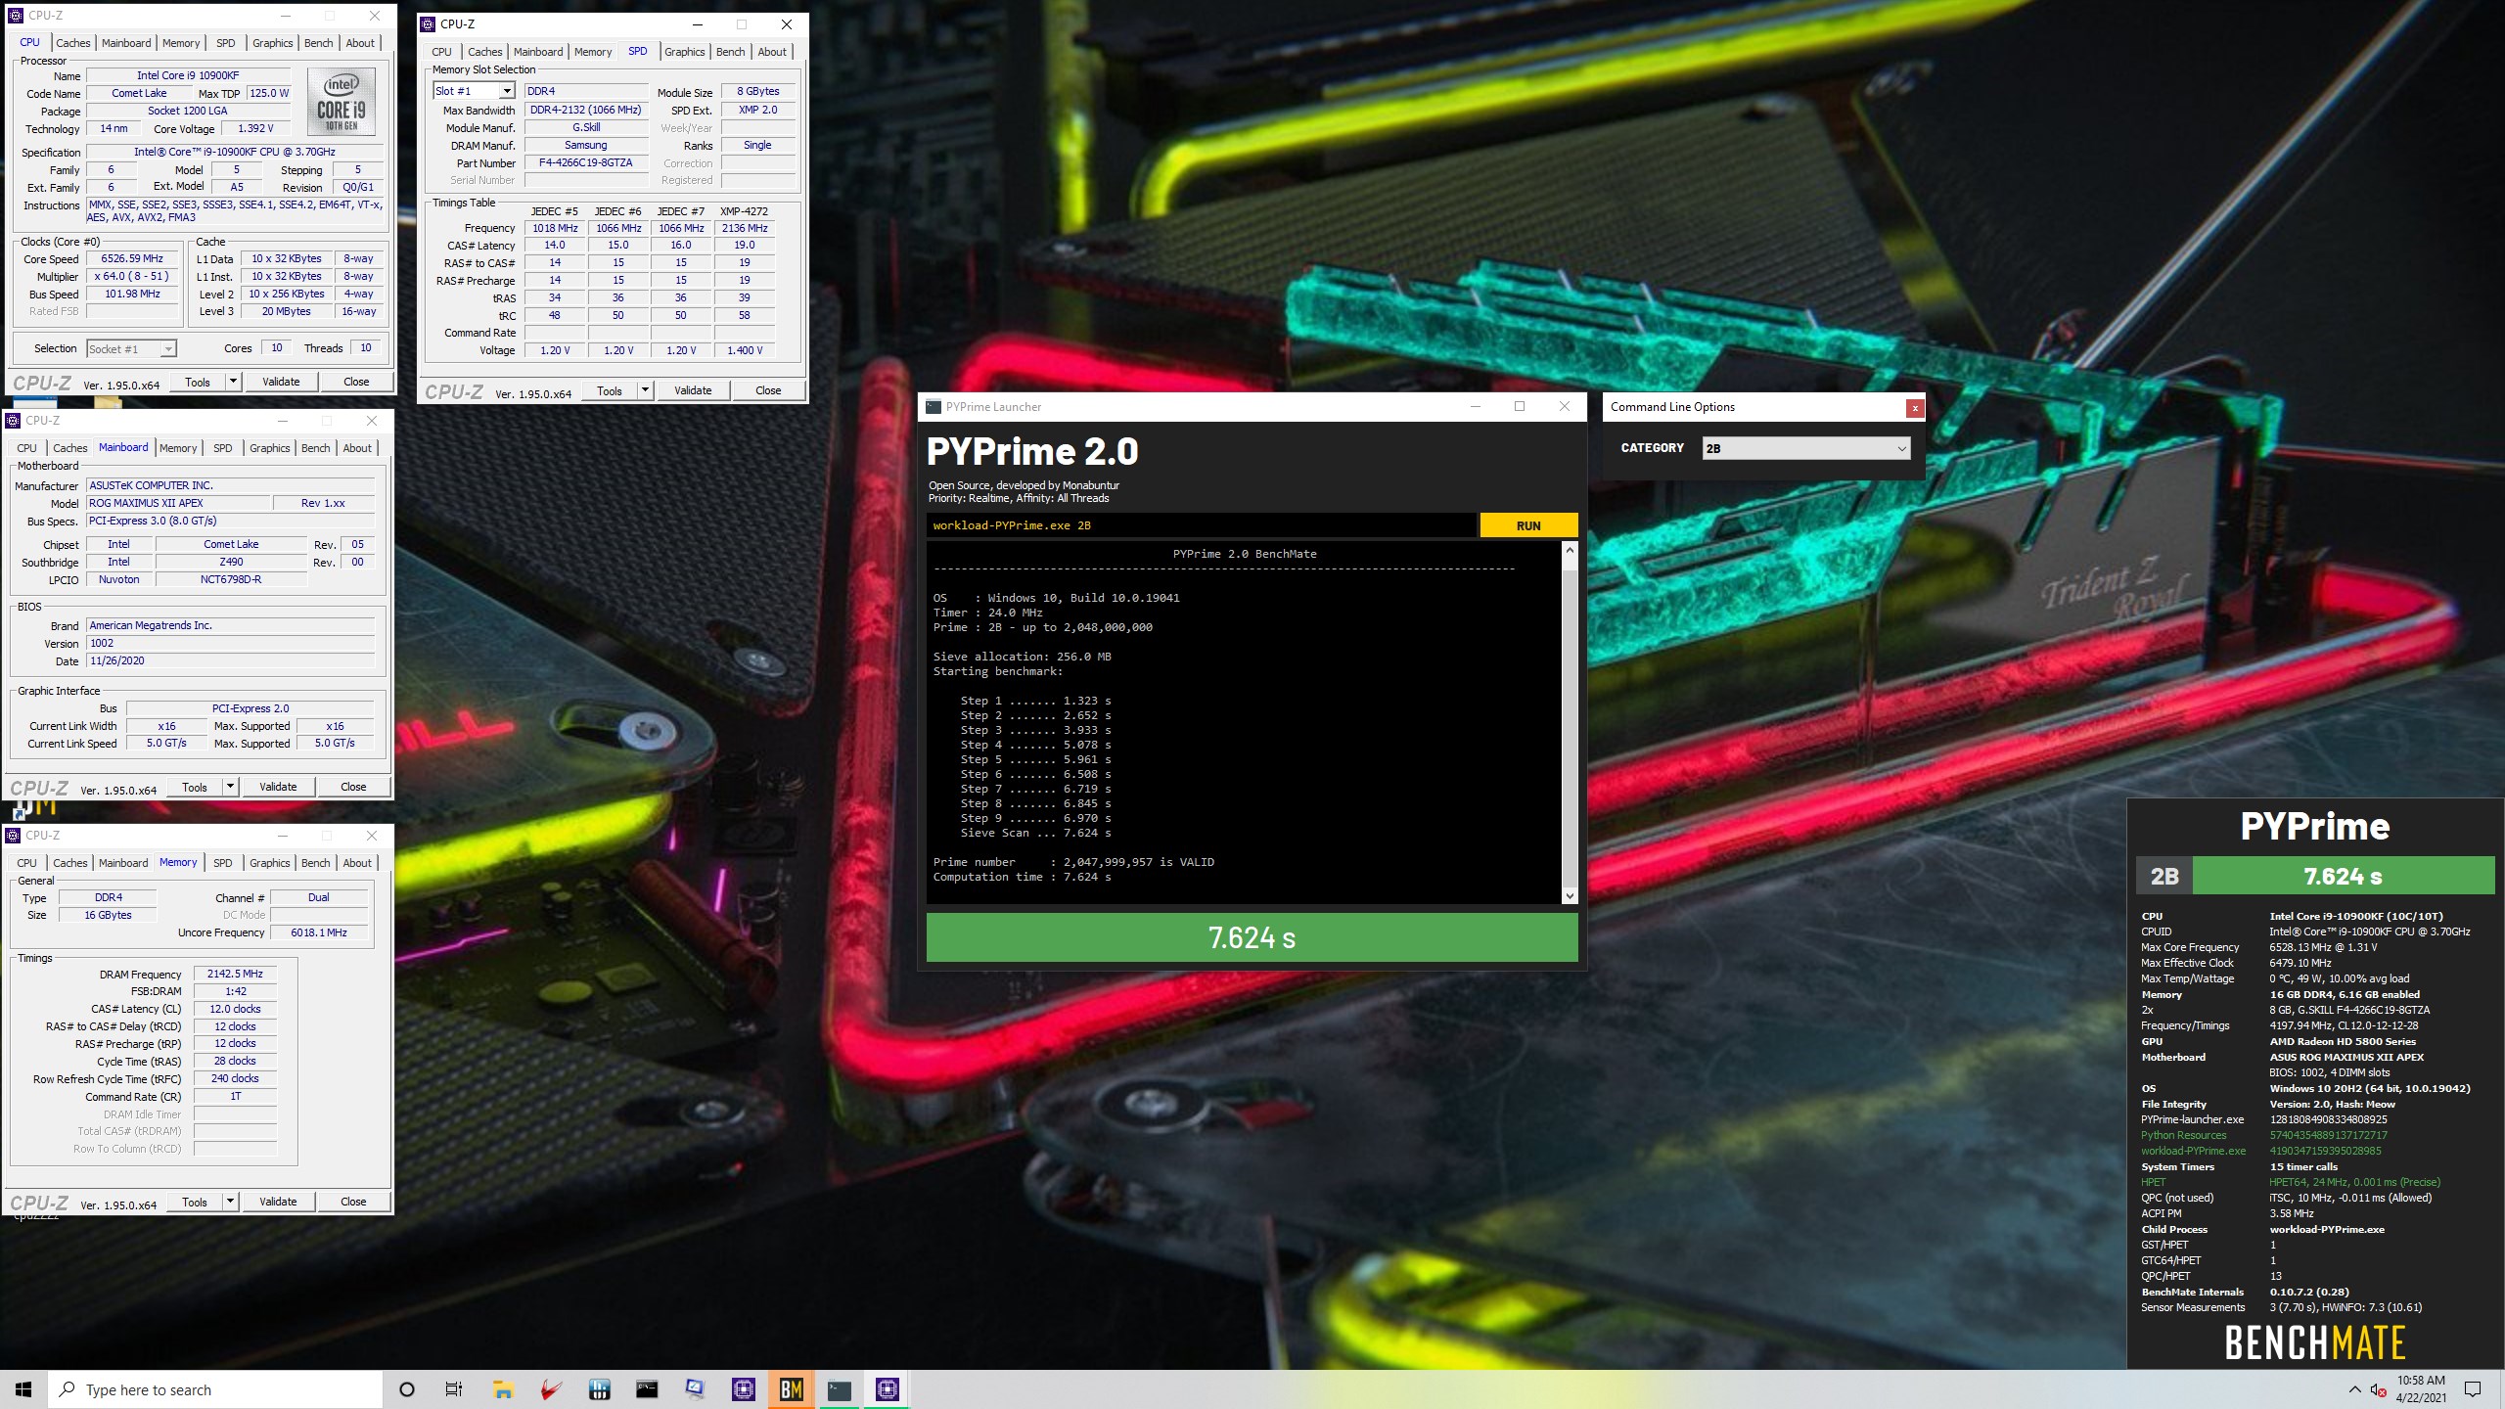This screenshot has width=2505, height=1409.
Task: Switch to the PYPrime terminal taskbar icon
Action: (839, 1389)
